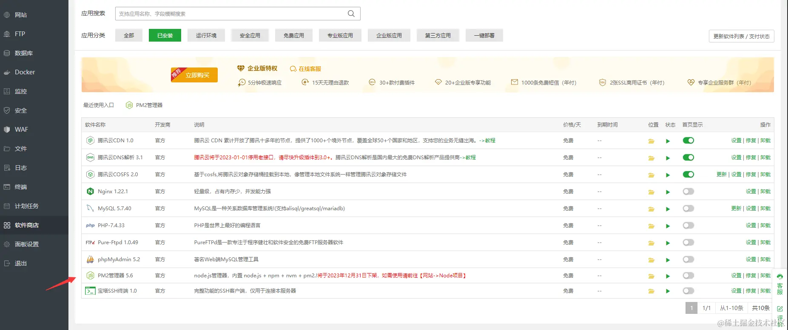
Task: Click the status play icon for Pure-Ftpd 1.0.49
Action: tap(668, 243)
